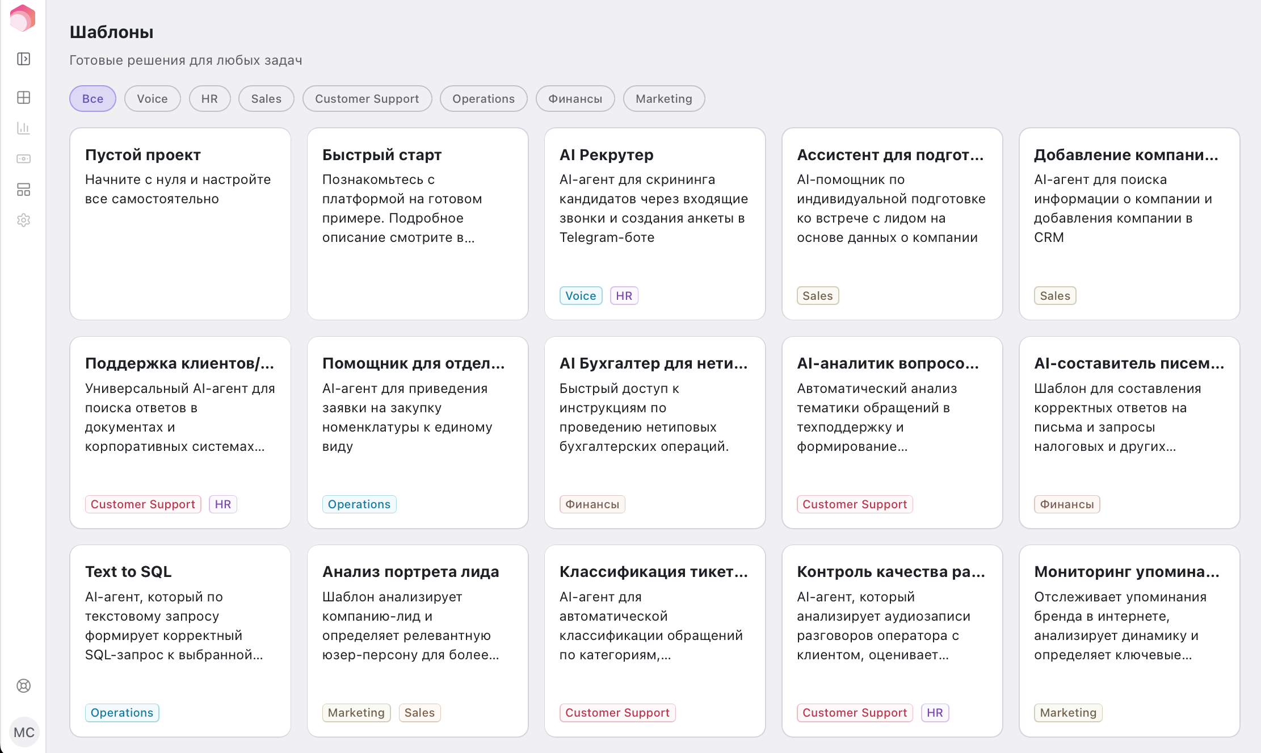
Task: Open the settings gear icon
Action: (x=23, y=220)
